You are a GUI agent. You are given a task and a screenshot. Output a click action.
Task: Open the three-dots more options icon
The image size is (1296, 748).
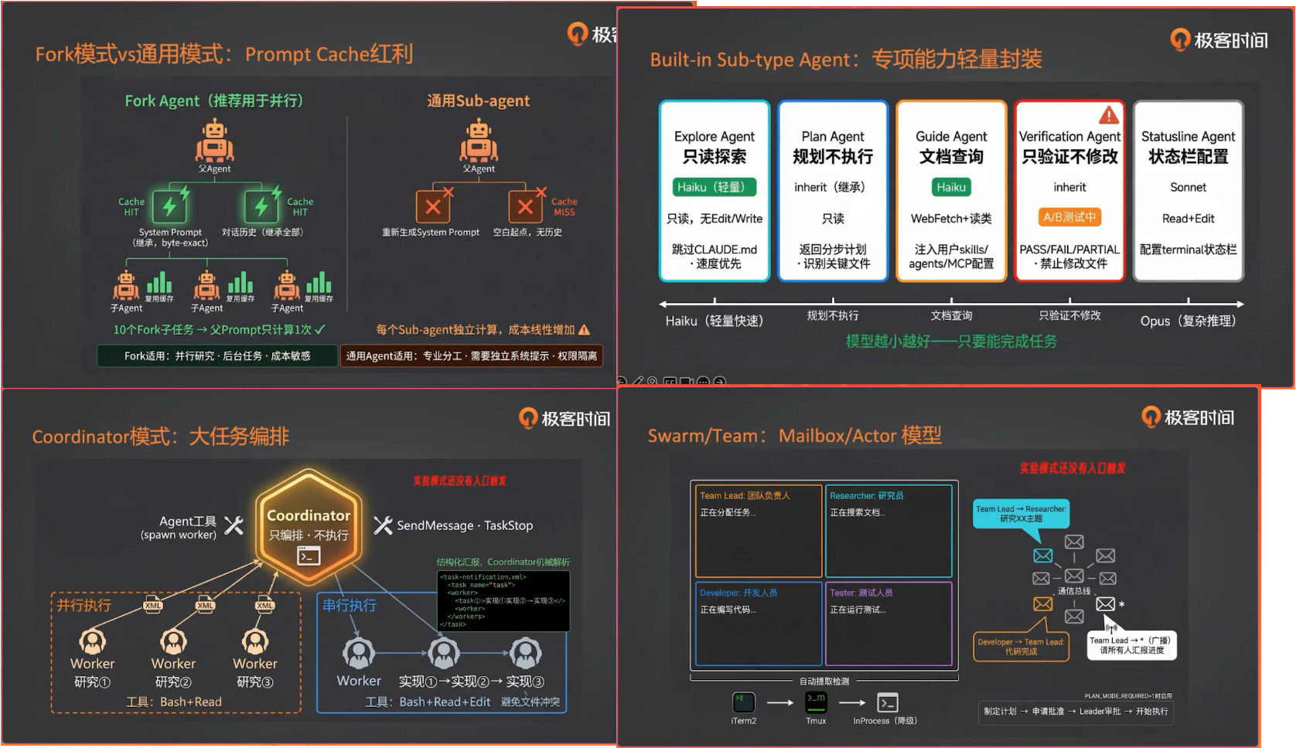coord(703,381)
